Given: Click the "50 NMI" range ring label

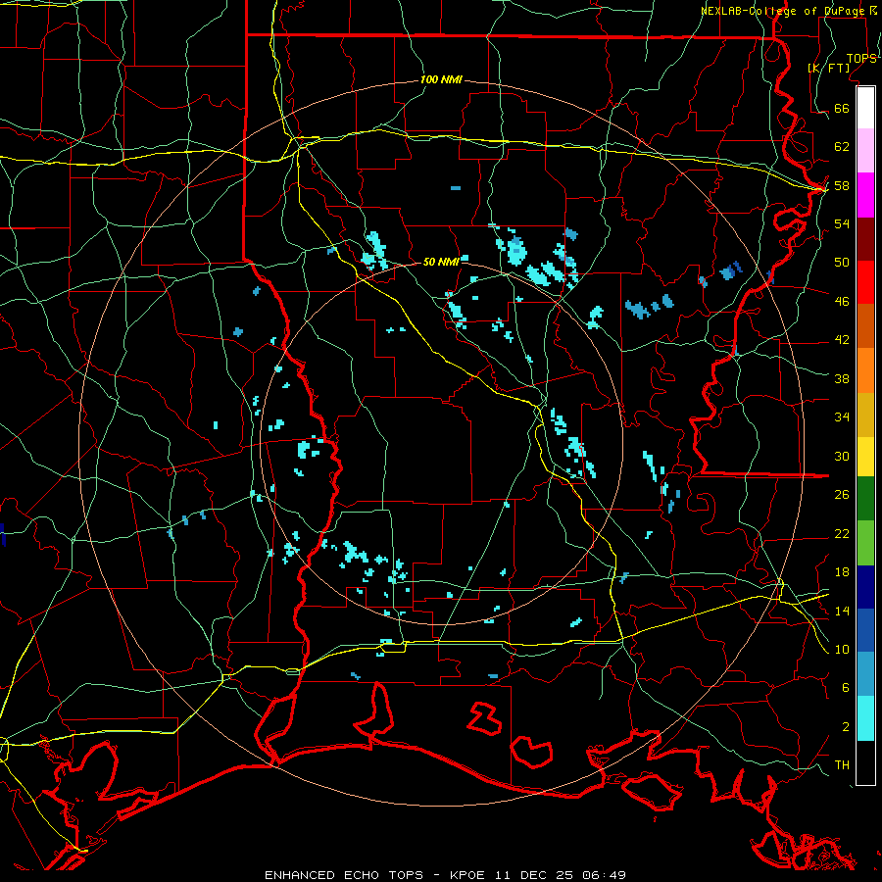Looking at the screenshot, I should pos(441,262).
